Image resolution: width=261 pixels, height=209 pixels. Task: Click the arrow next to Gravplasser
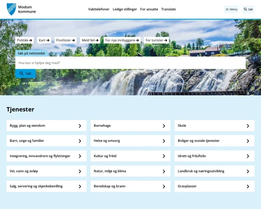[x=248, y=186]
